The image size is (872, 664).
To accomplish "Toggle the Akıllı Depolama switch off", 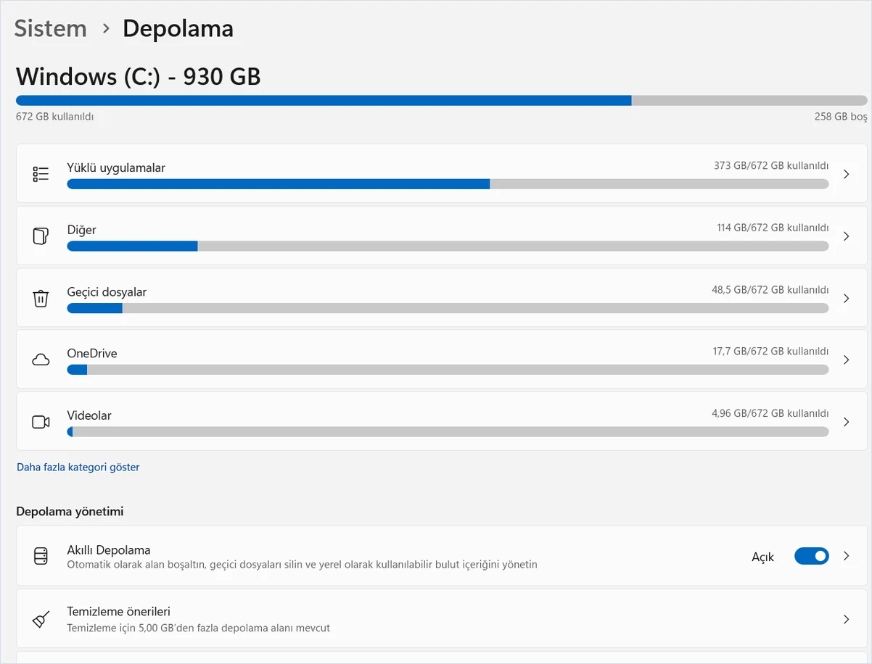I will point(811,556).
